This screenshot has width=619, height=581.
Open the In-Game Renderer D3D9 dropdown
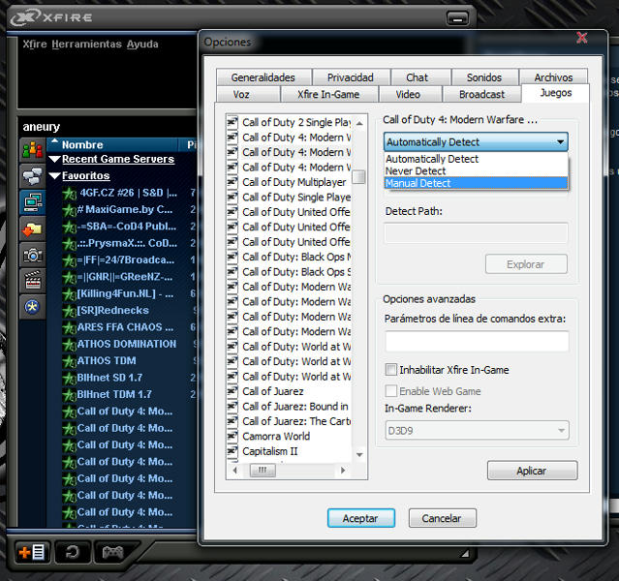click(477, 430)
